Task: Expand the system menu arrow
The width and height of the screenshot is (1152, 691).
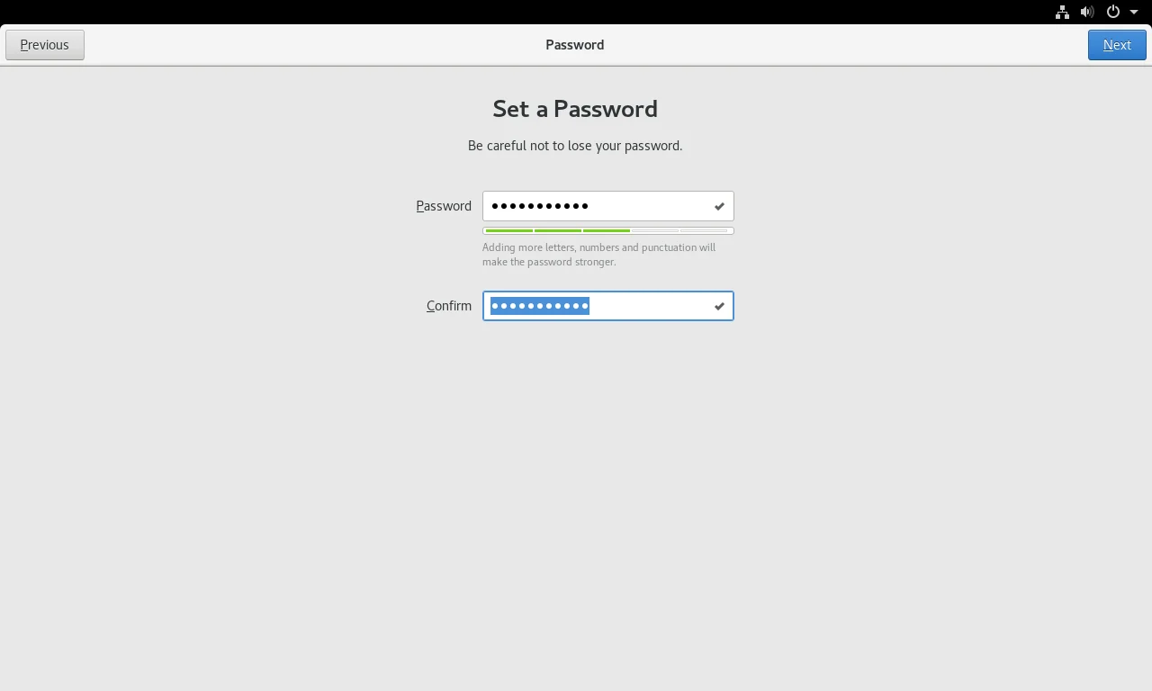Action: tap(1134, 12)
